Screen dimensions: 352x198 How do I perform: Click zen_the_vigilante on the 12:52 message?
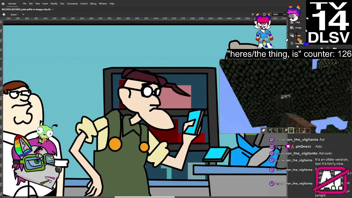[x=299, y=160]
